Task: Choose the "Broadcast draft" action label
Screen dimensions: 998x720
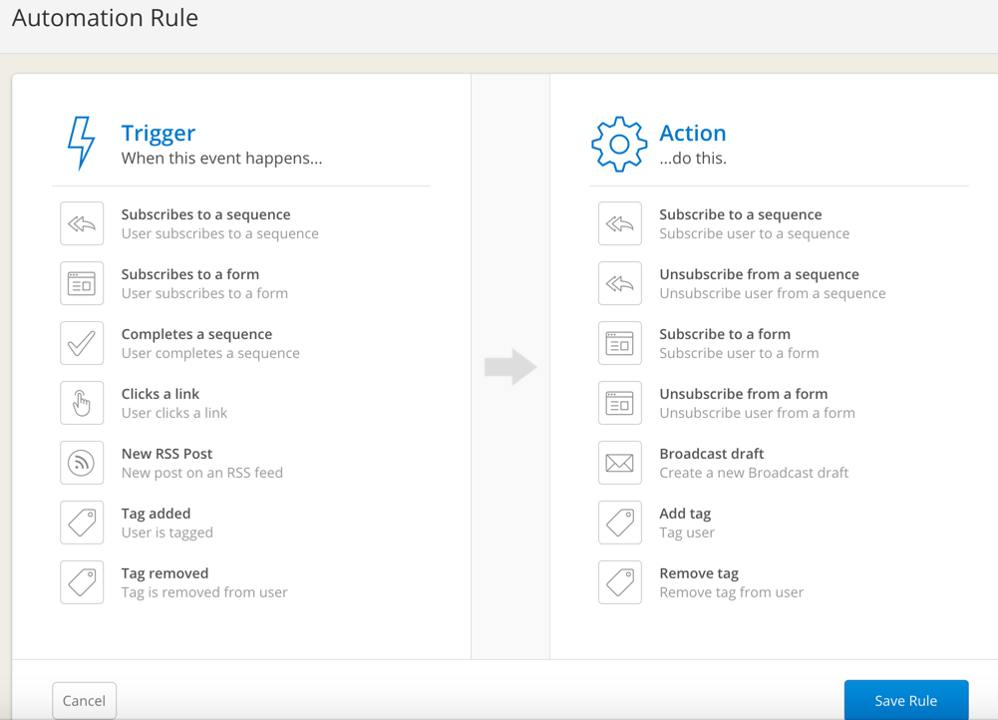Action: [712, 454]
